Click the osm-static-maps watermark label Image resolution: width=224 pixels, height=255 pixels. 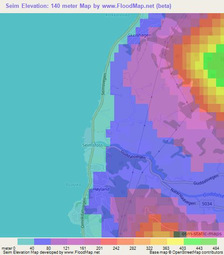tap(202, 234)
